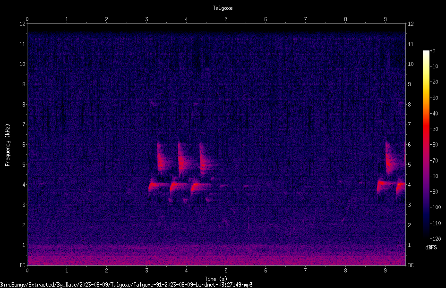Click the "0" tick on the top time axis
The width and height of the screenshot is (446, 288).
27,19
